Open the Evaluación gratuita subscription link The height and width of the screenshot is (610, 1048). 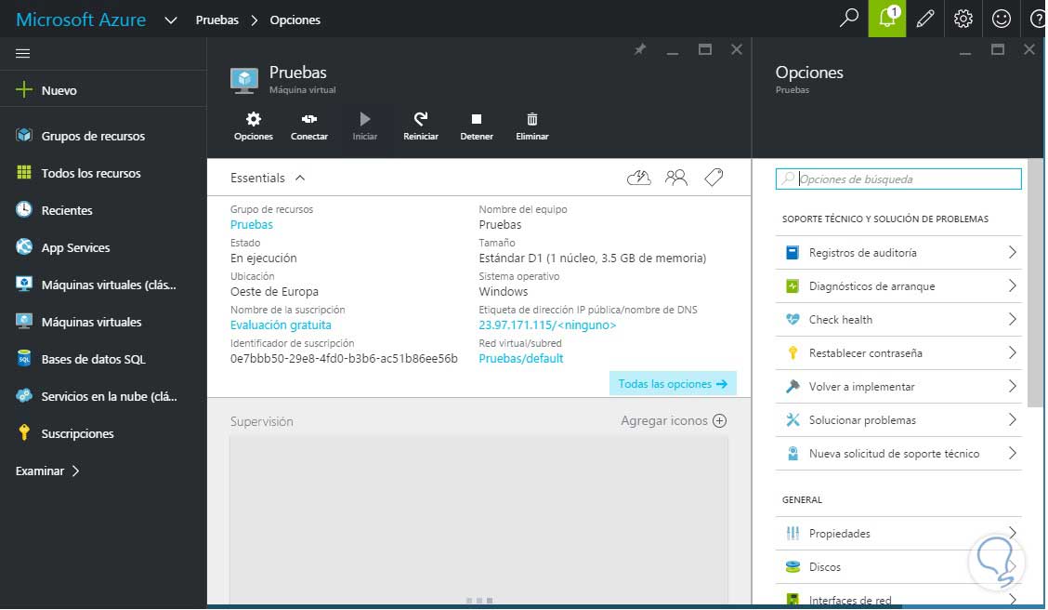click(281, 325)
